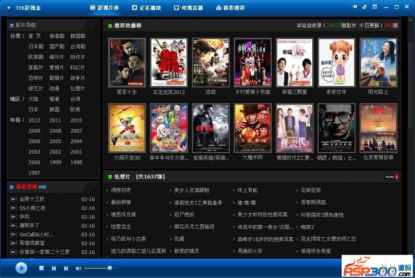This screenshot has width=415, height=278.
Task: Filter by region 韩国
Action: click(x=54, y=110)
